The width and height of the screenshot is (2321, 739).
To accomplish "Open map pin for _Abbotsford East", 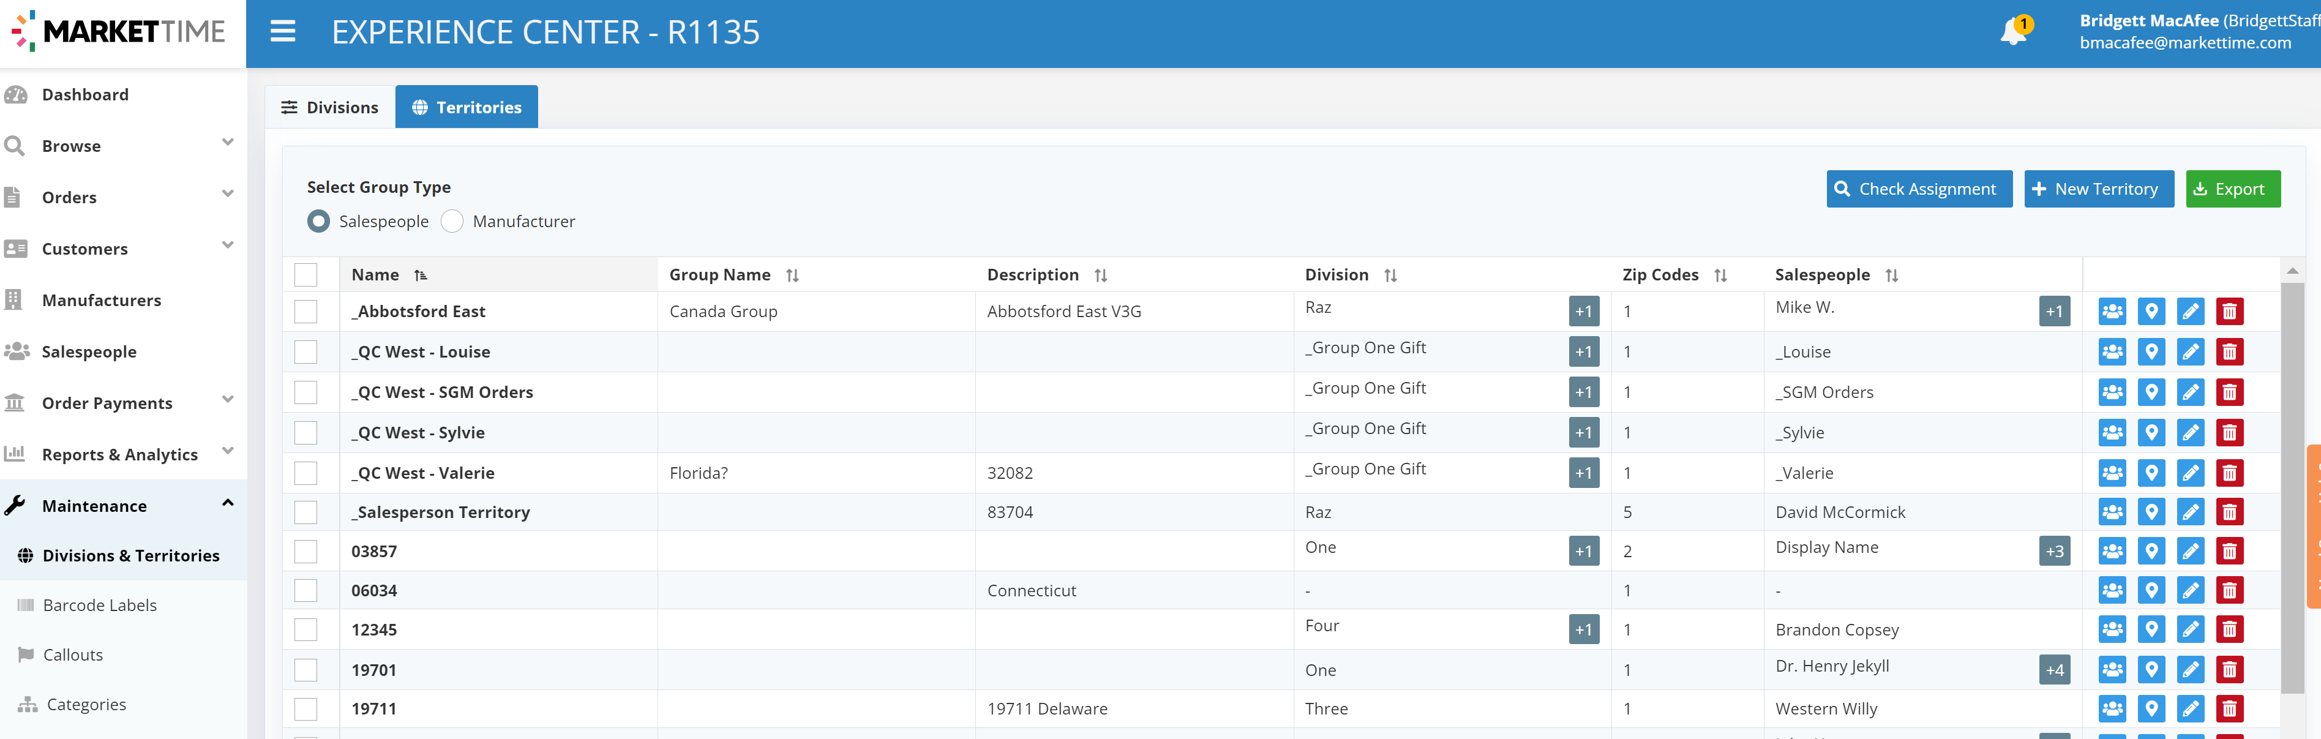I will [2151, 312].
